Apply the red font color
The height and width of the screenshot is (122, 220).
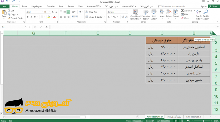(x=54, y=17)
